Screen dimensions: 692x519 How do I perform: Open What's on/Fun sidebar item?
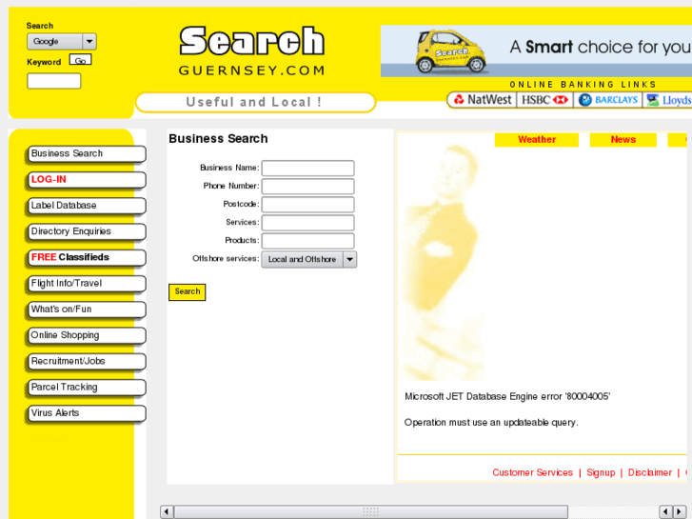coord(87,309)
